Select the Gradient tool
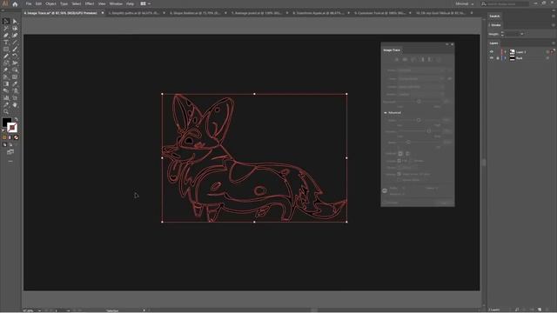 (x=6, y=83)
